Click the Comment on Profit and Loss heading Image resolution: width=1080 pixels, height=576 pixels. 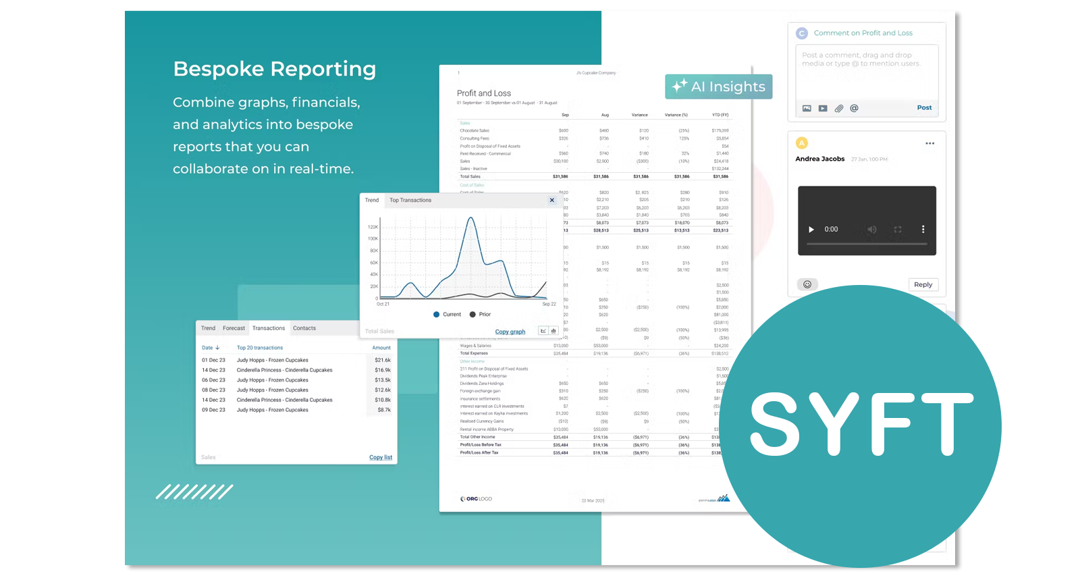point(863,33)
